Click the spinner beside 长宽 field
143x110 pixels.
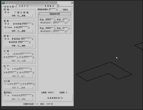point(29,27)
